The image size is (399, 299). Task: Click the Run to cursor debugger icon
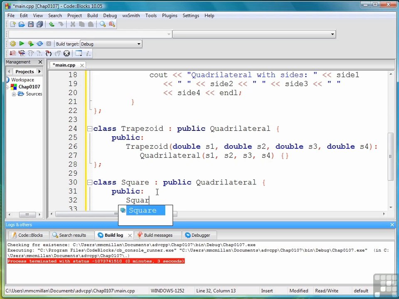22,54
